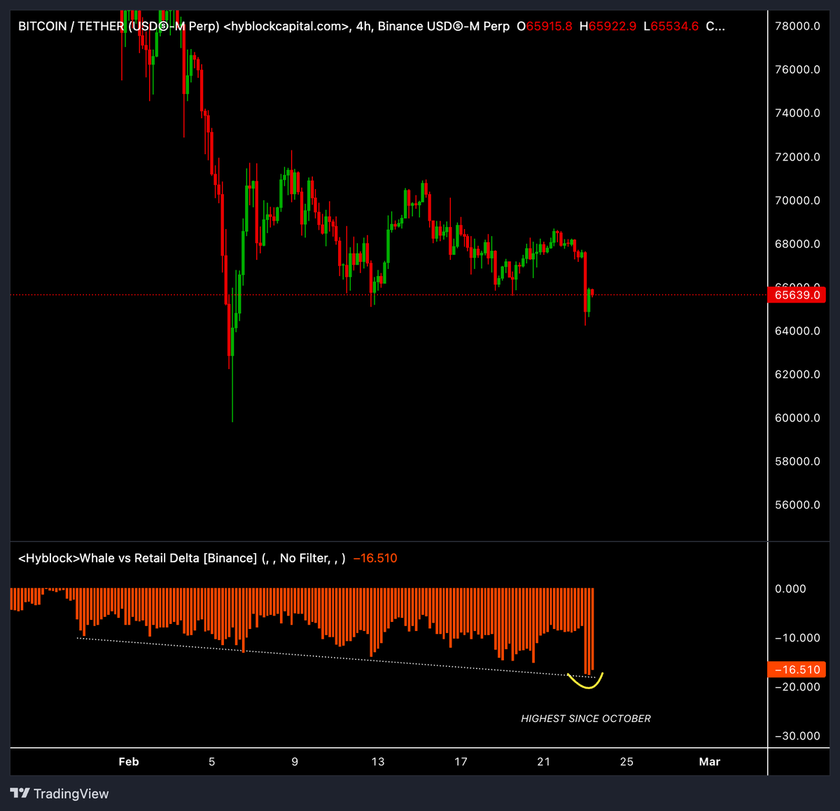Click the −30.000 indicator axis label
The width and height of the screenshot is (840, 811).
[797, 735]
